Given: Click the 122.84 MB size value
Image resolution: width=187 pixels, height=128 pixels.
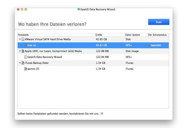Looking at the screenshot, I should coord(102,57).
